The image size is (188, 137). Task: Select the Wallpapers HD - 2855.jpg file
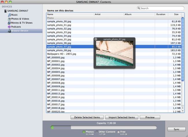(62, 54)
